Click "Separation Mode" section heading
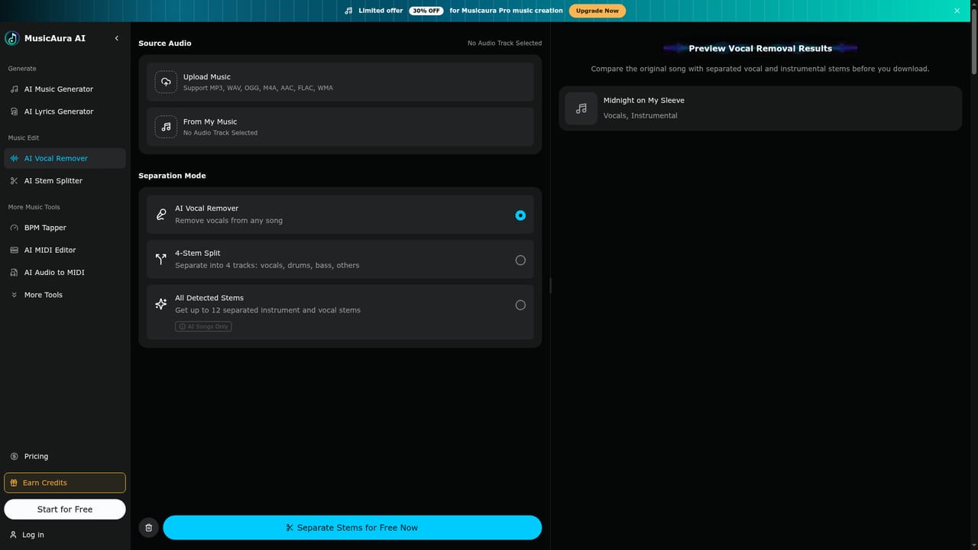978x550 pixels. (172, 176)
